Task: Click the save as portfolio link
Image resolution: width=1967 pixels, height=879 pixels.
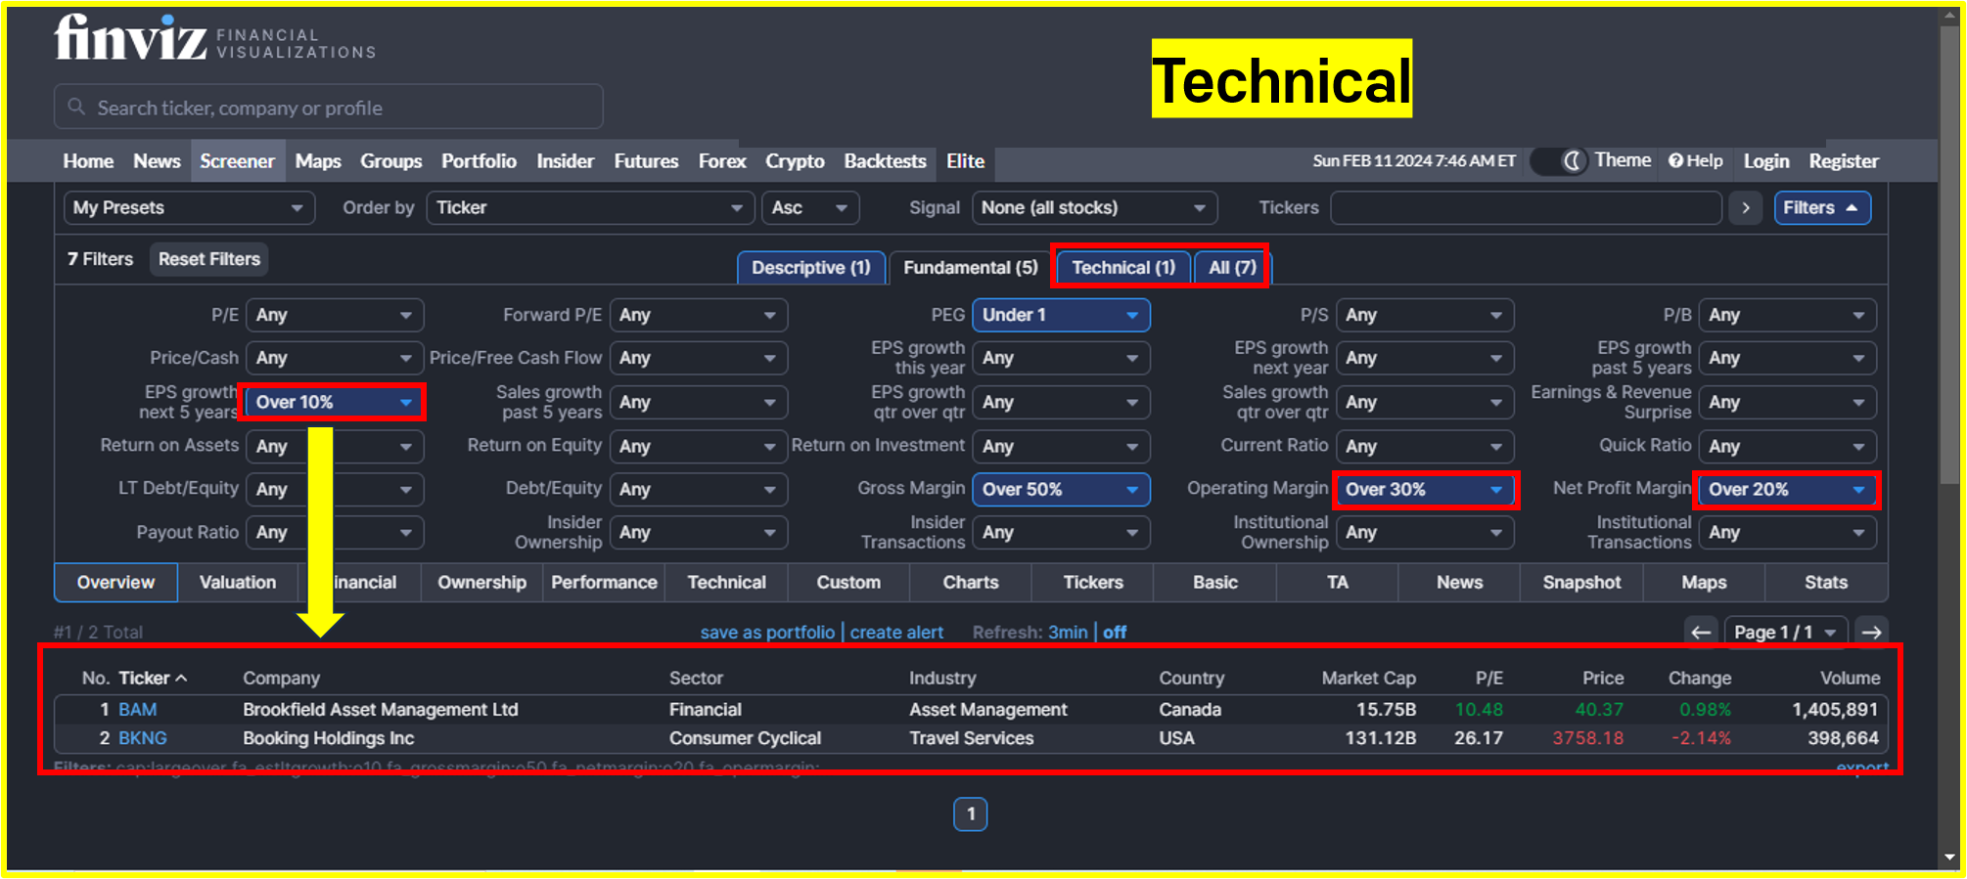Action: coord(767,633)
